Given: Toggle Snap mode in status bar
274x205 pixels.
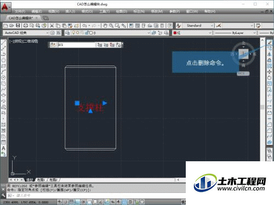Looking at the screenshot, I should click(x=65, y=202).
